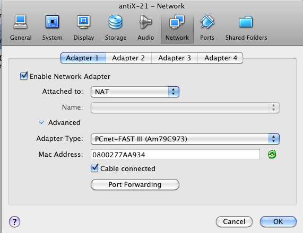The image size is (303, 233).
Task: Click Cancel to discard changes
Action: click(234, 222)
